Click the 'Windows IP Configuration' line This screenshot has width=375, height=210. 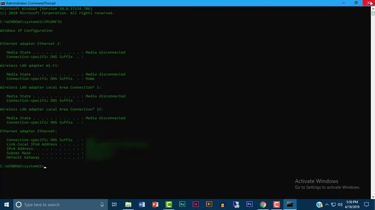(x=26, y=30)
